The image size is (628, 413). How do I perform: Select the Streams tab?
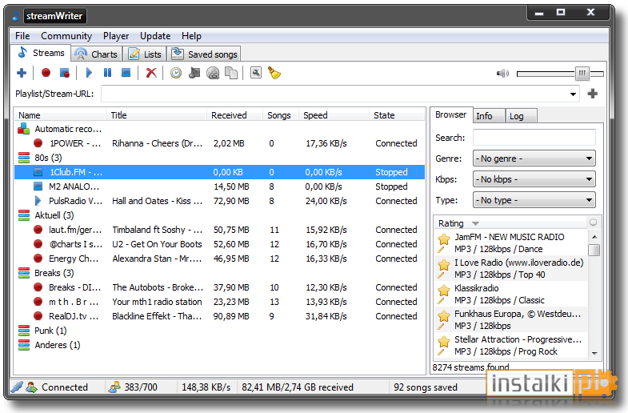pyautogui.click(x=41, y=53)
